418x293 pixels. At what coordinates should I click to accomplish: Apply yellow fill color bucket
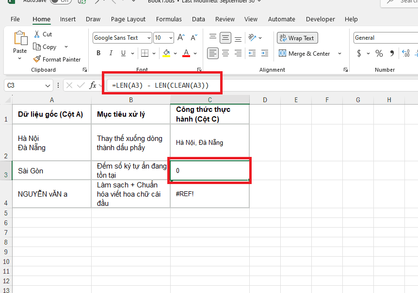[x=167, y=53]
